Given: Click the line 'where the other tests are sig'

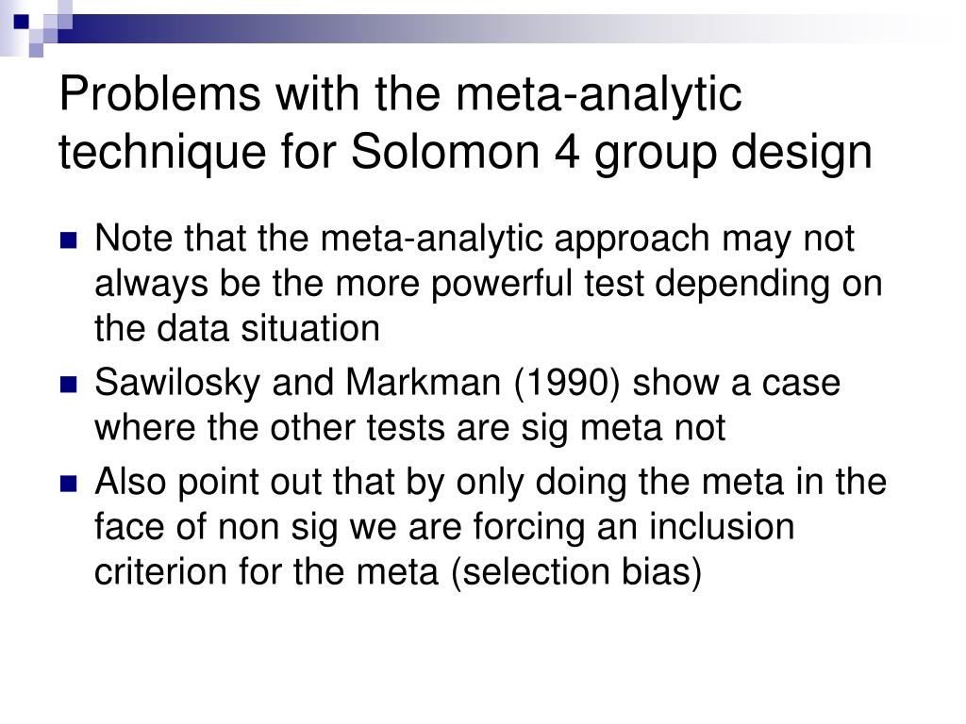Looking at the screenshot, I should 331,429.
